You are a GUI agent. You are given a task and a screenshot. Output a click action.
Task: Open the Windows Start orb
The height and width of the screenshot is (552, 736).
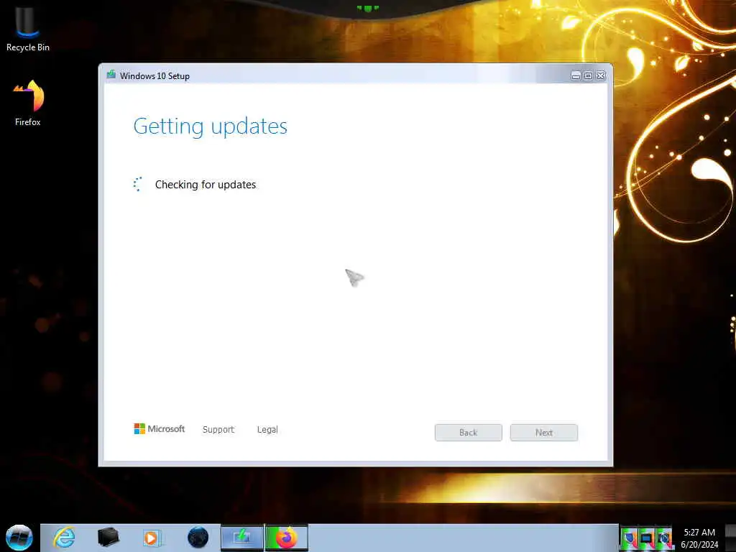pyautogui.click(x=19, y=538)
